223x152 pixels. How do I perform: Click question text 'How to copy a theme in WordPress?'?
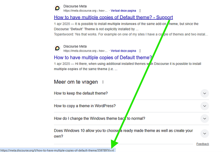(85, 106)
